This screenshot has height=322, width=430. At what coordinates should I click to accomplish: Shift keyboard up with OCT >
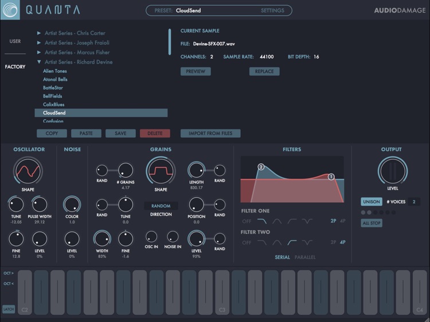[x=9, y=273]
